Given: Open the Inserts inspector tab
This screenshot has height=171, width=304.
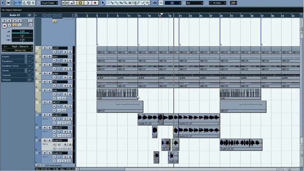Looking at the screenshot, I should tap(13, 57).
